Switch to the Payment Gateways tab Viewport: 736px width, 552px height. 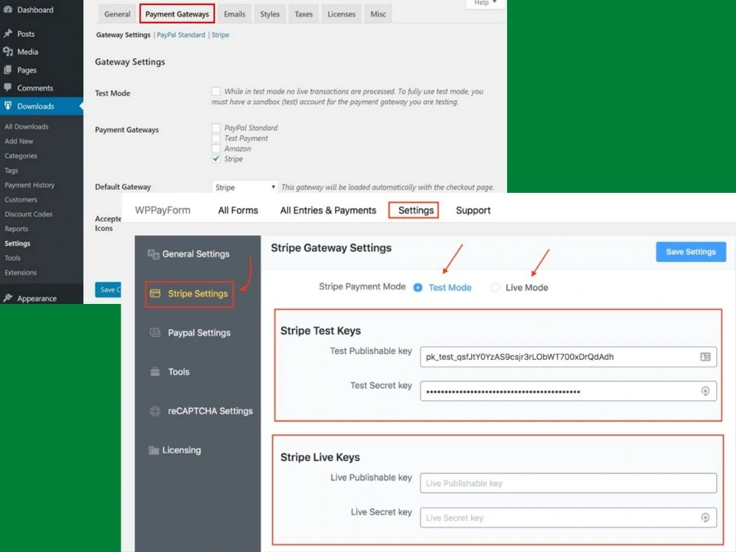[177, 13]
